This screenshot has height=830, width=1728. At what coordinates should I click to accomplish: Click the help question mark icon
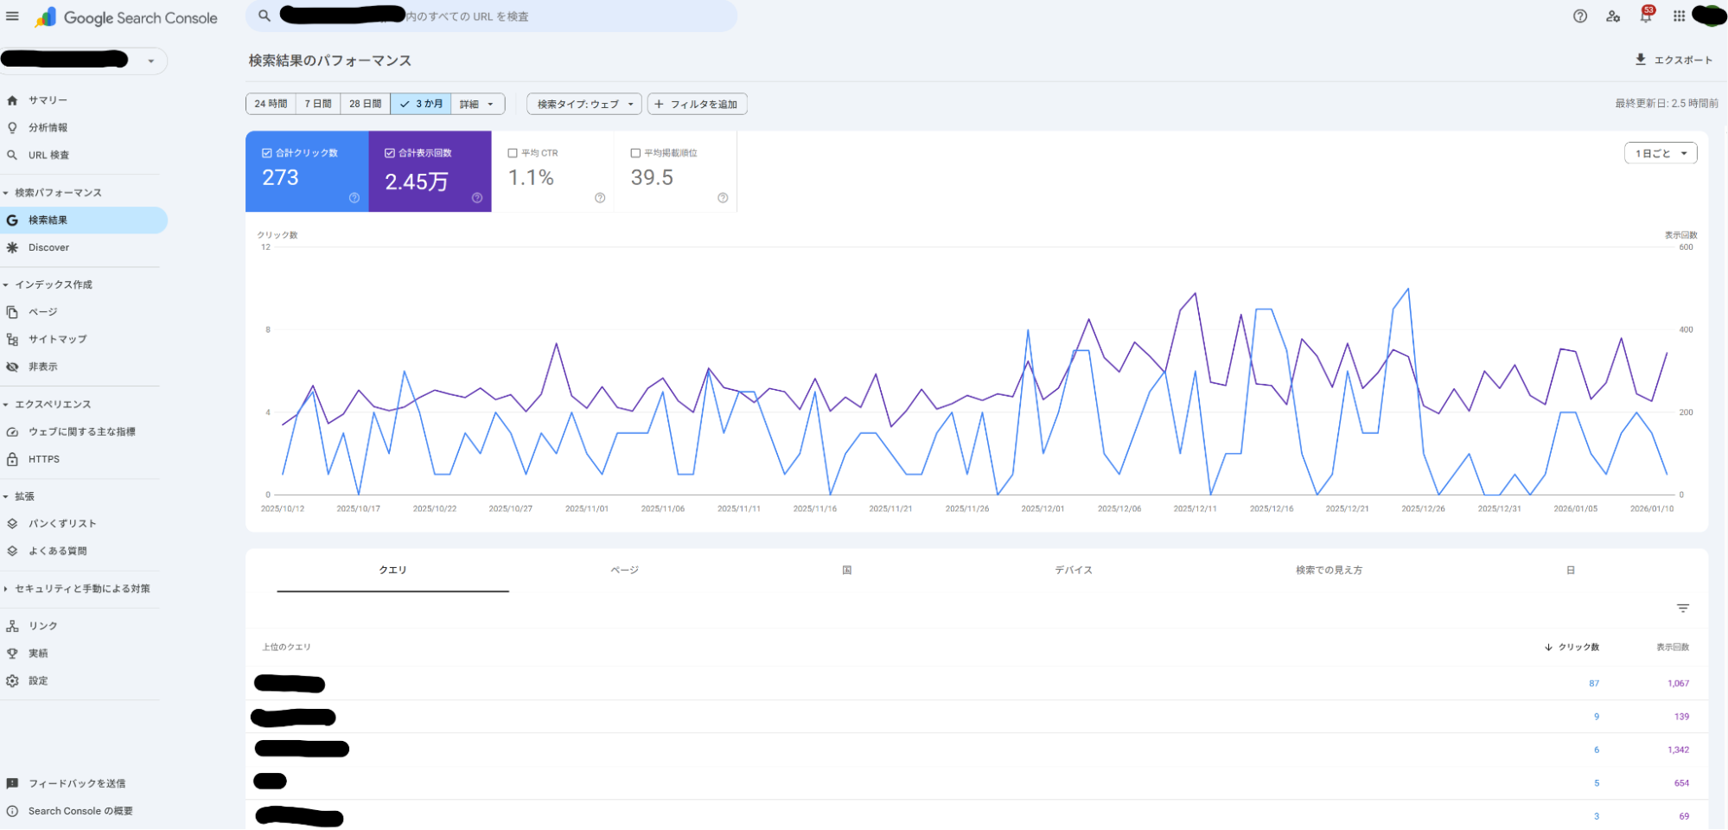(1579, 16)
